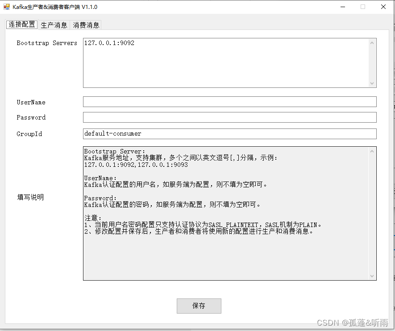Viewport: 395px width, 331px height.
Task: Minimize the Kafka client window
Action: [x=343, y=7]
